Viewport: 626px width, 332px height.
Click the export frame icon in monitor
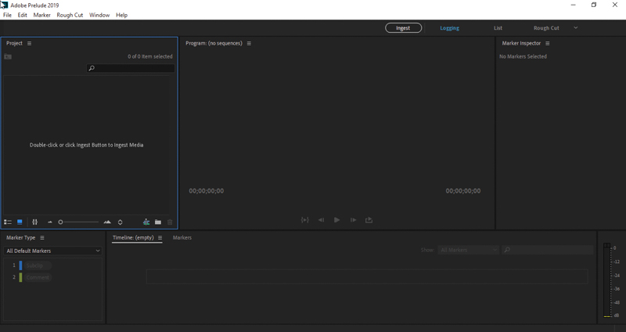pos(369,220)
